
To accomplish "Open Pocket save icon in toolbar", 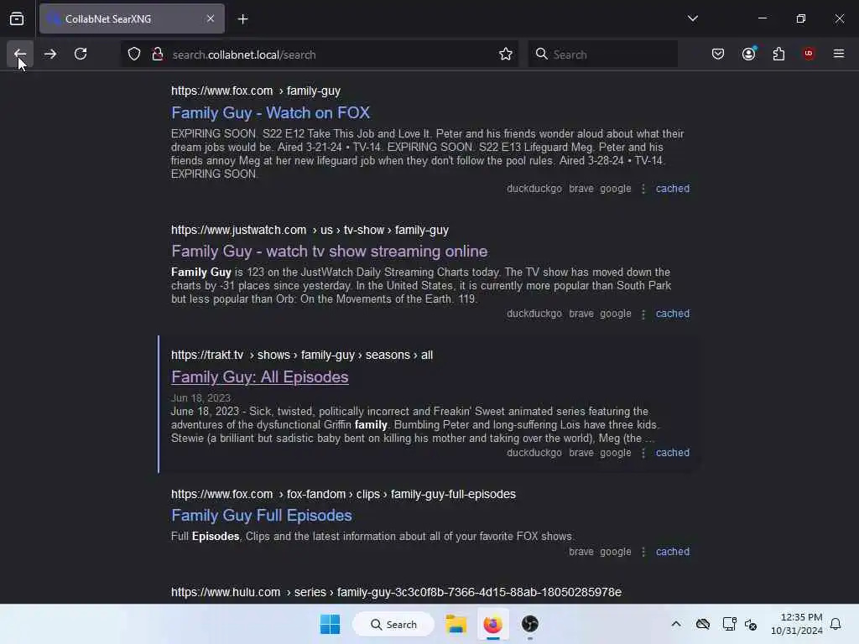I will point(718,55).
